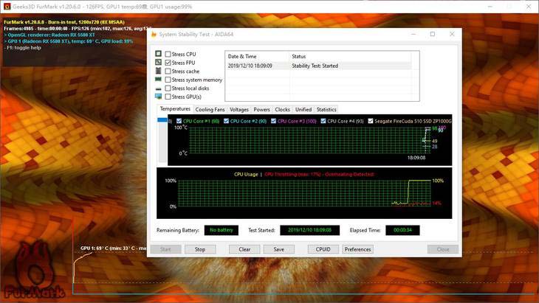Click the Save button

pyautogui.click(x=279, y=249)
